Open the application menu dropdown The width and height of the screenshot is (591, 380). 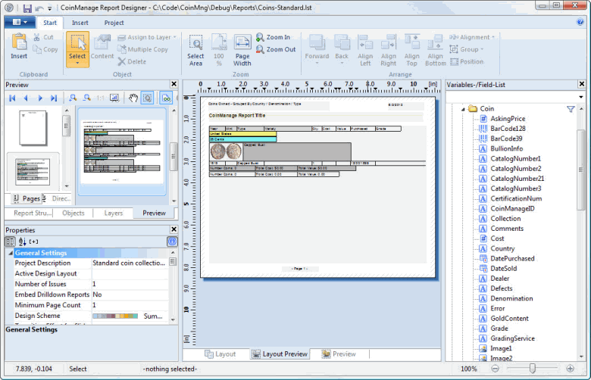coord(20,22)
